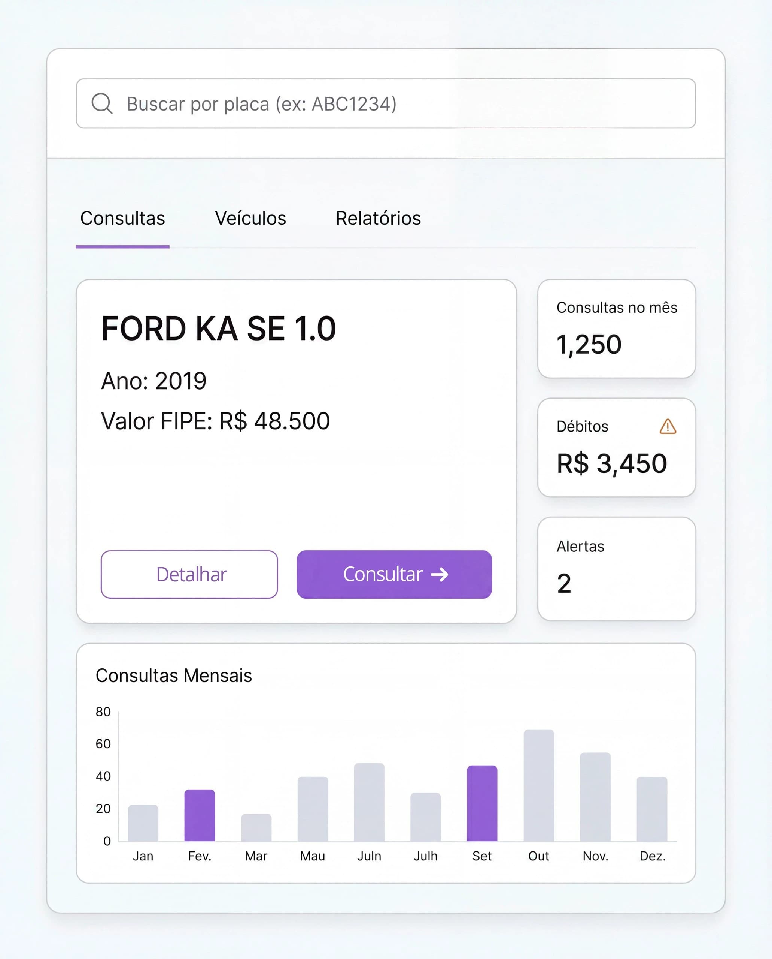The image size is (772, 959).
Task: Select the Dez. bar in the chart
Action: 652,808
